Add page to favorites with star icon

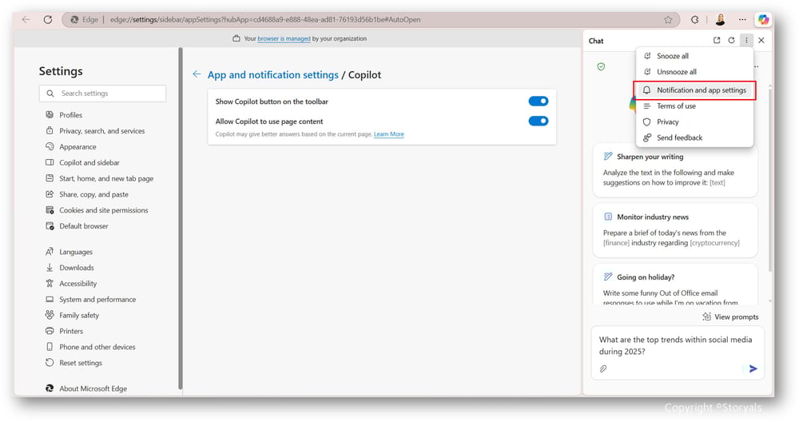[x=668, y=20]
